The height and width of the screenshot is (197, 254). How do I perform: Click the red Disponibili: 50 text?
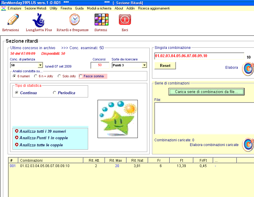tap(53, 54)
